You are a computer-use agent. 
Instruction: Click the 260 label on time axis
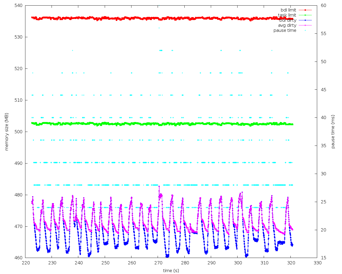click(132, 263)
